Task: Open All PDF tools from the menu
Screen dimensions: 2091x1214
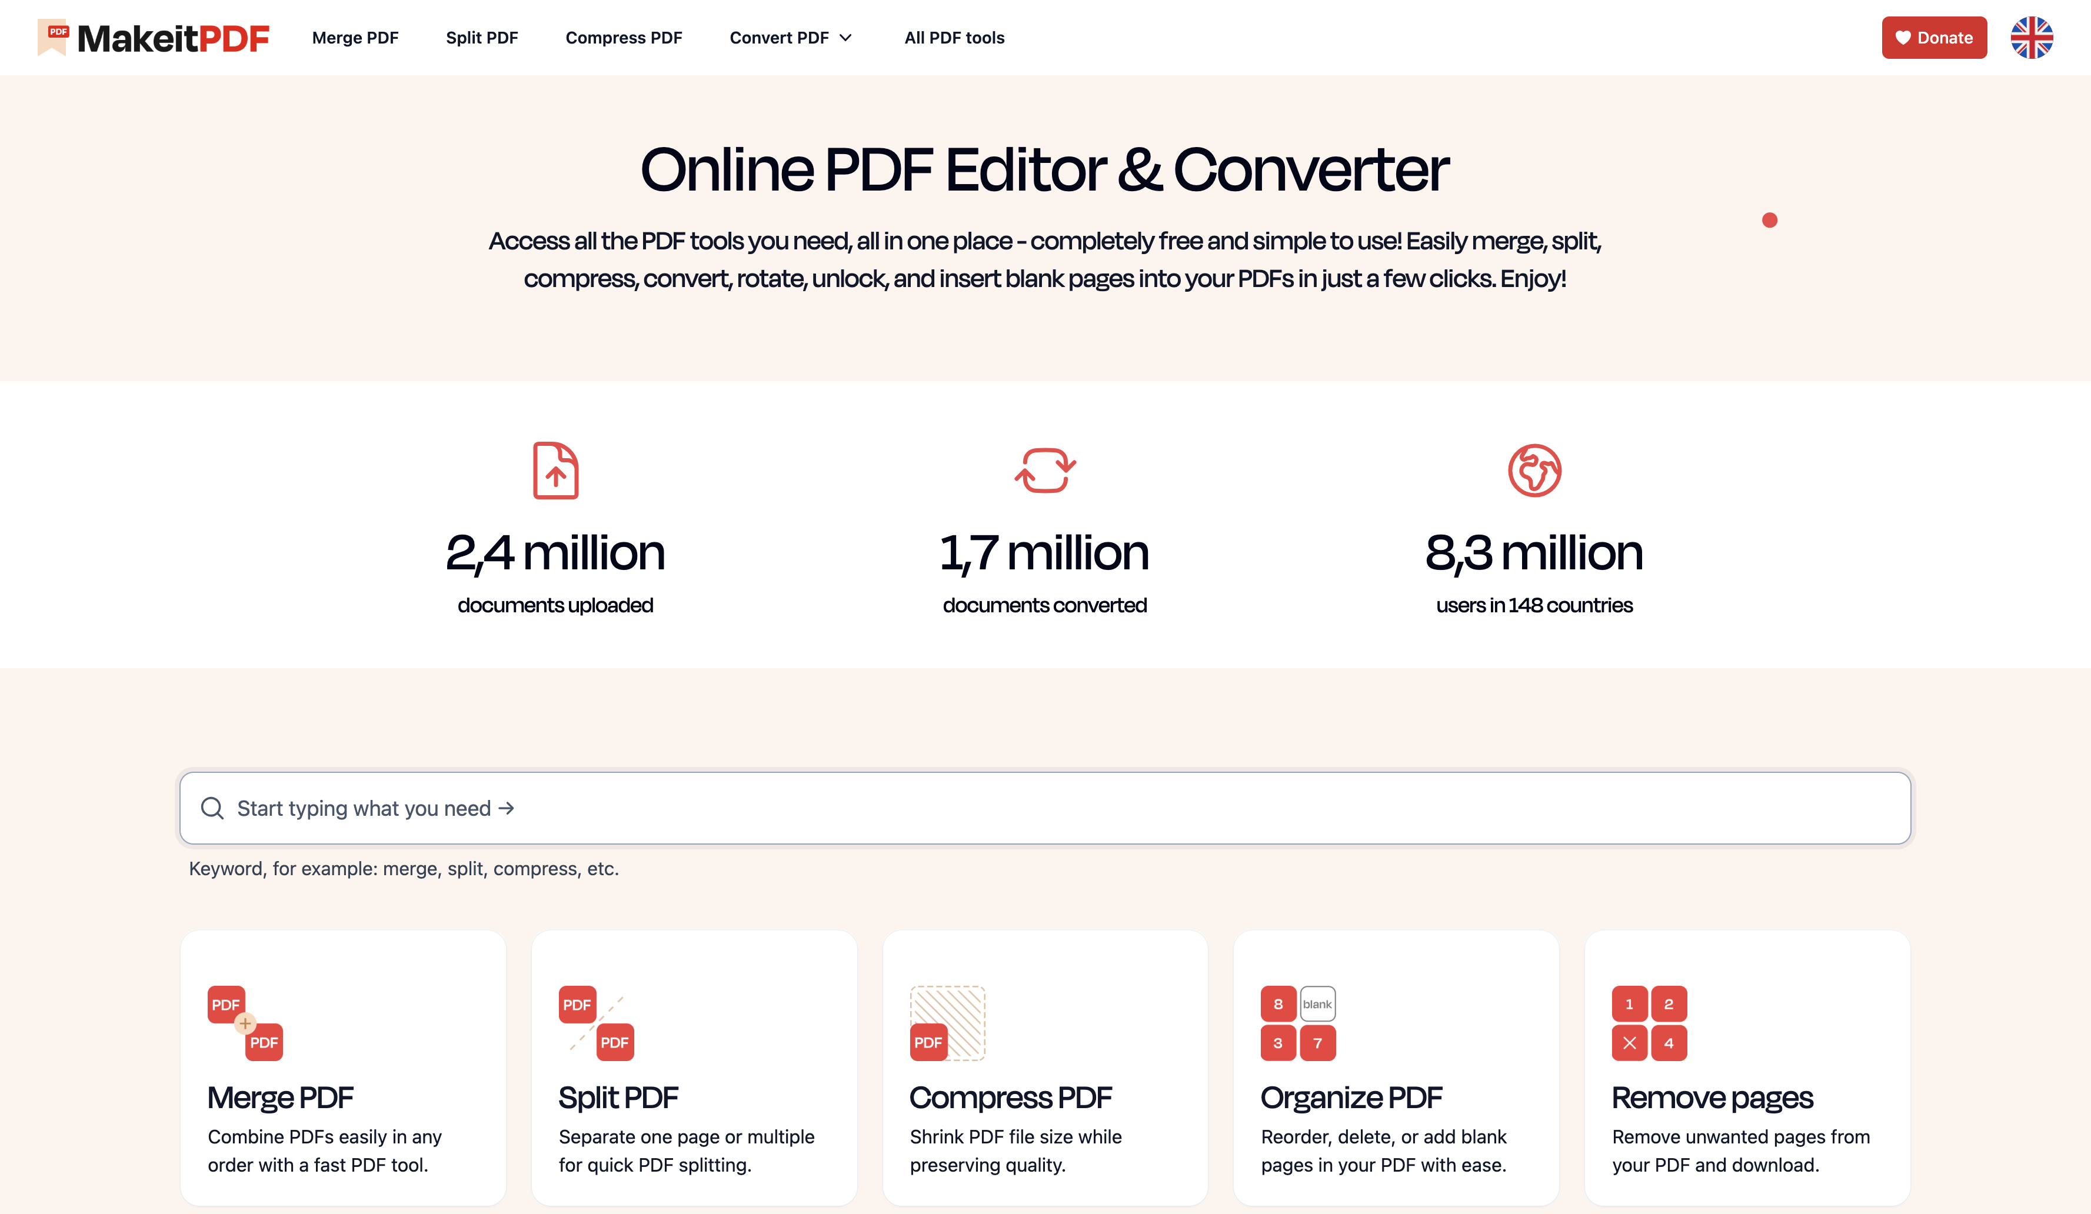Action: (x=953, y=37)
